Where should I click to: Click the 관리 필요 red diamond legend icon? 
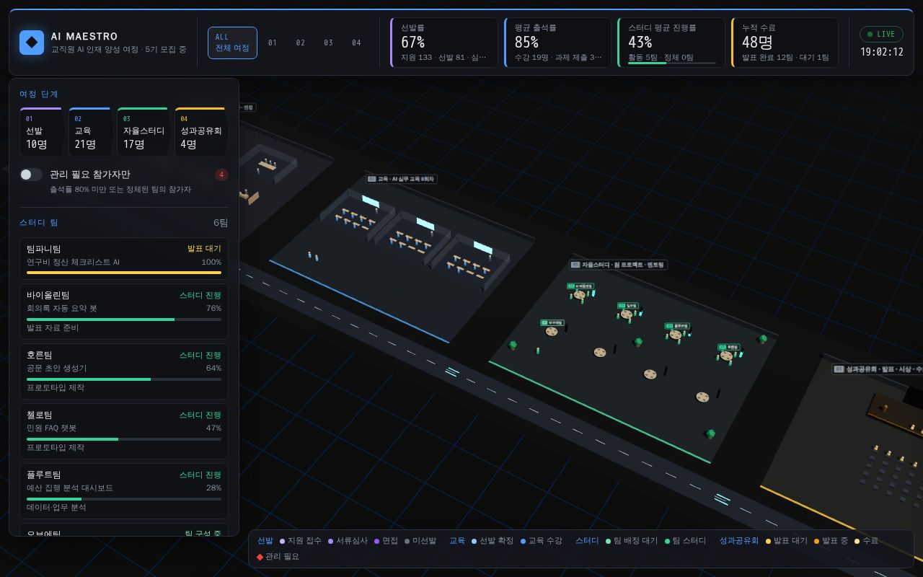[x=260, y=557]
